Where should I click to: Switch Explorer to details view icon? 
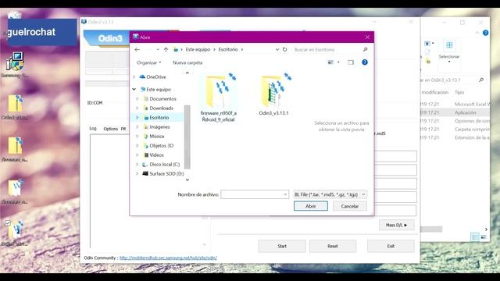(x=475, y=237)
